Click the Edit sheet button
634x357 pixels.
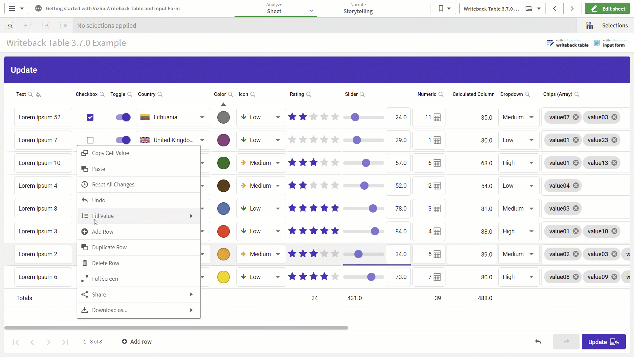coord(607,9)
